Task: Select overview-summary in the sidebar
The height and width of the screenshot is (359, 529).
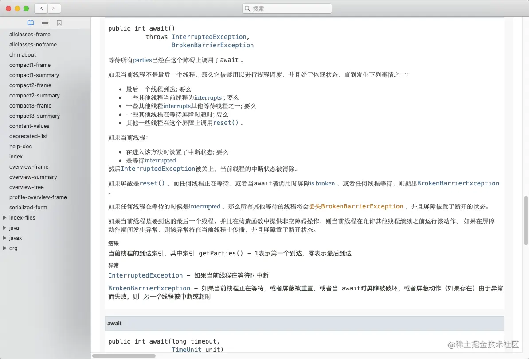Action: tap(32, 177)
